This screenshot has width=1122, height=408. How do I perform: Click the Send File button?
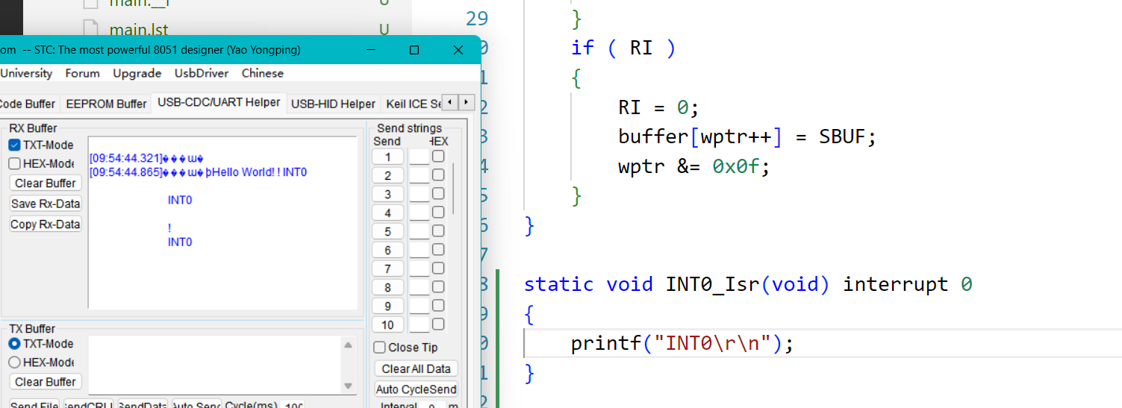tap(34, 405)
